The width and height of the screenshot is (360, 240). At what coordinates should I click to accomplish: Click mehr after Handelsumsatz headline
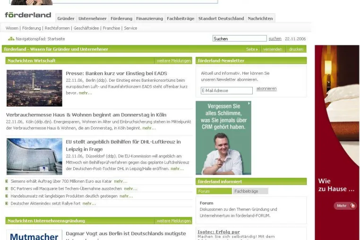126,196
